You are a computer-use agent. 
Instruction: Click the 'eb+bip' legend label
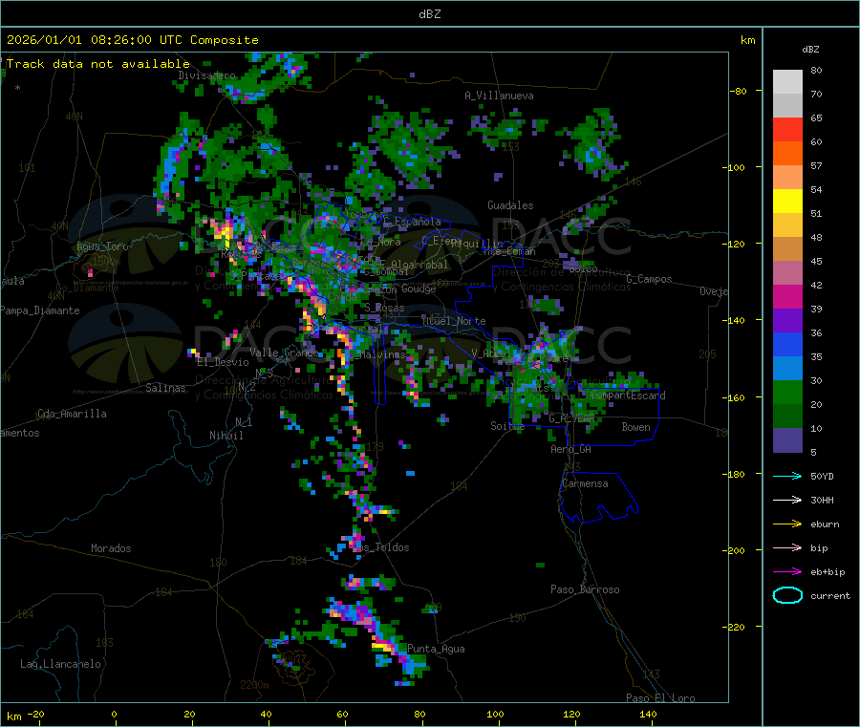pyautogui.click(x=828, y=572)
